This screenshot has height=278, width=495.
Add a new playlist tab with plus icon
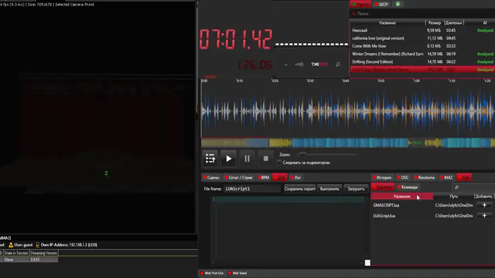tap(398, 4)
